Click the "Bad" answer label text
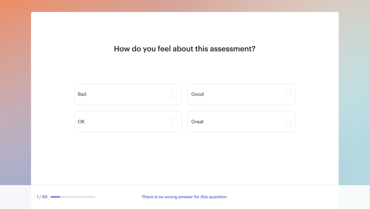The width and height of the screenshot is (370, 209). coord(82,94)
